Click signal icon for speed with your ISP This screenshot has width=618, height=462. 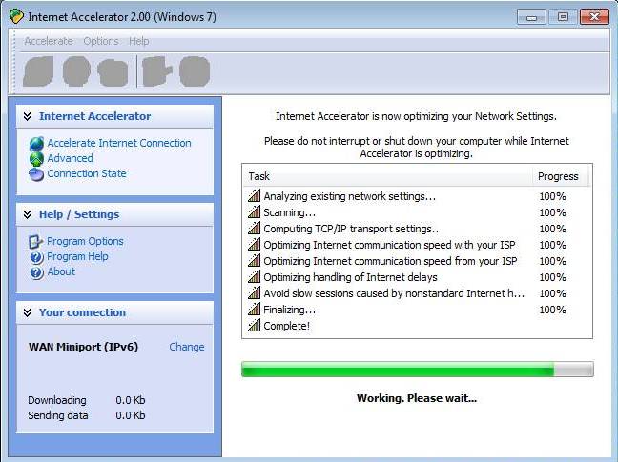pyautogui.click(x=255, y=244)
